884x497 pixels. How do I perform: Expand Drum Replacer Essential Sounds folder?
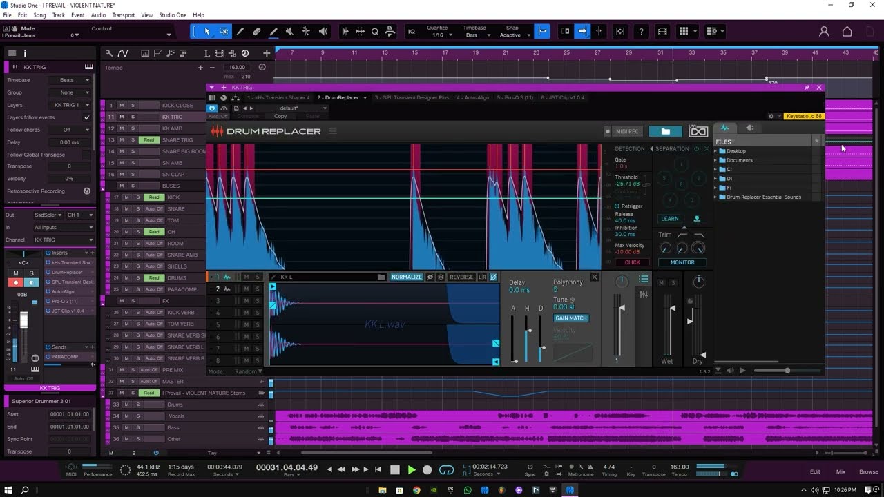click(x=715, y=197)
